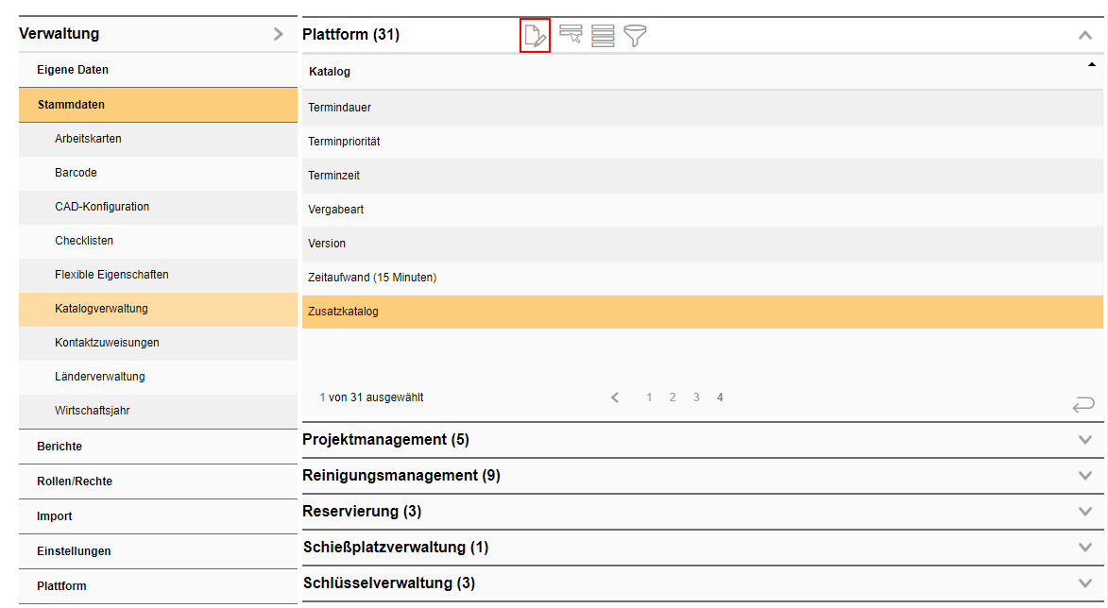The height and width of the screenshot is (608, 1108).
Task: Click the return arrow icon below the list
Action: pos(1082,405)
